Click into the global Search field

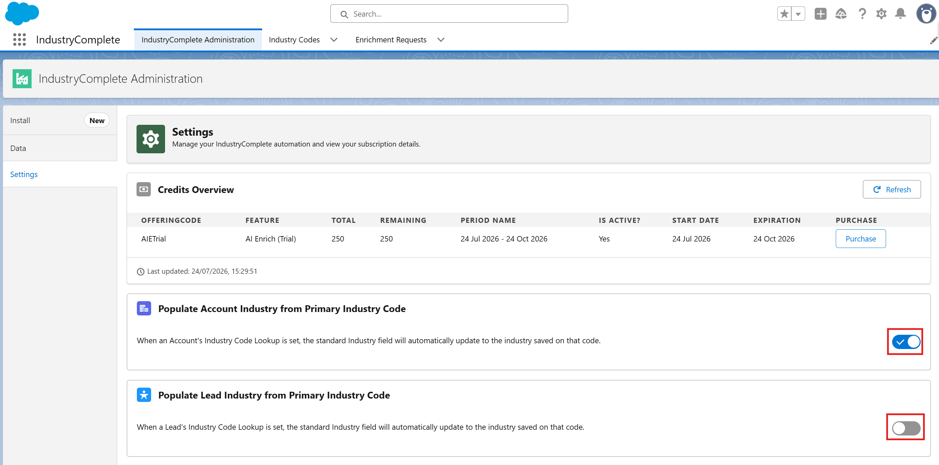click(449, 14)
